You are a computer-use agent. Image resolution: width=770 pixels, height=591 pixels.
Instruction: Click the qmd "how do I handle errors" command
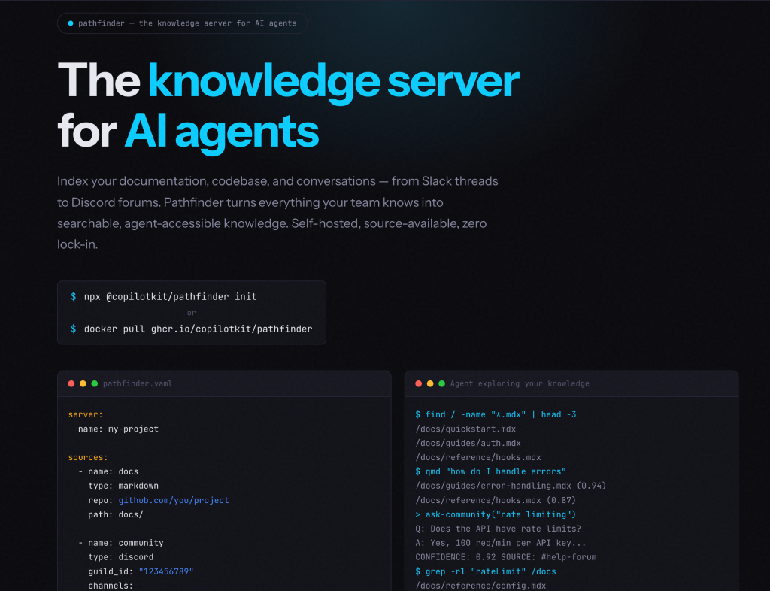coord(490,471)
